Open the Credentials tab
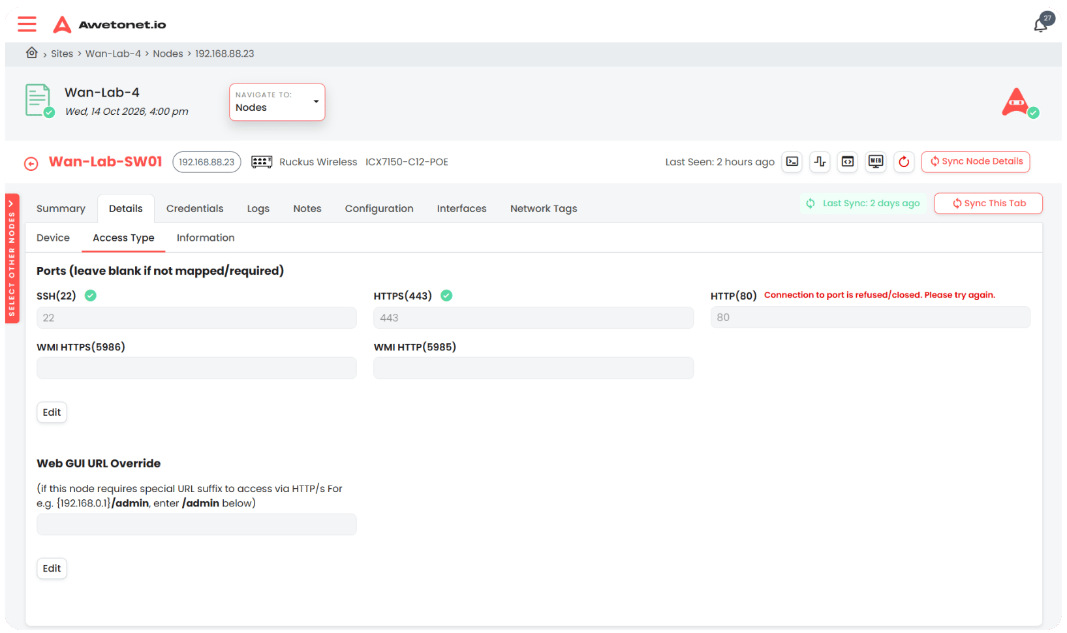The image size is (1067, 633). [194, 208]
